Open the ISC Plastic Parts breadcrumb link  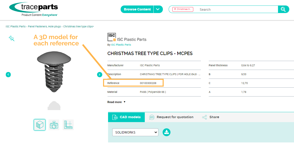pyautogui.click(x=16, y=26)
